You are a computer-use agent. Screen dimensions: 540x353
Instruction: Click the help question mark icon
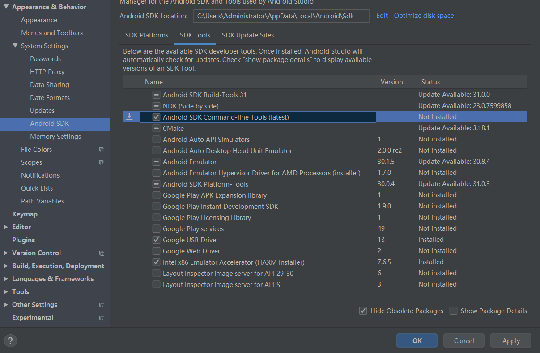pyautogui.click(x=10, y=341)
